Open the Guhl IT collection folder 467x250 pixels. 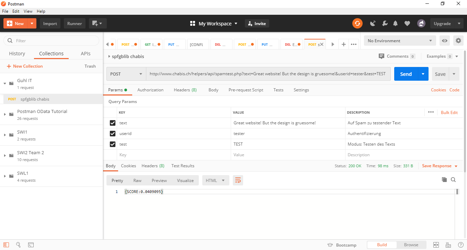point(52,83)
